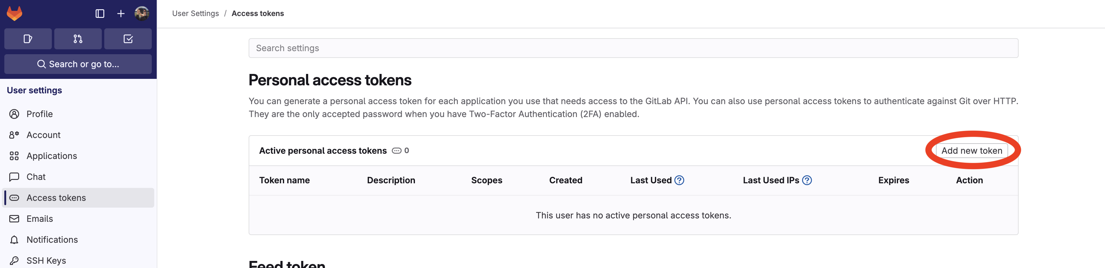Select Access tokens sidebar item
Image resolution: width=1105 pixels, height=268 pixels.
[x=56, y=198]
